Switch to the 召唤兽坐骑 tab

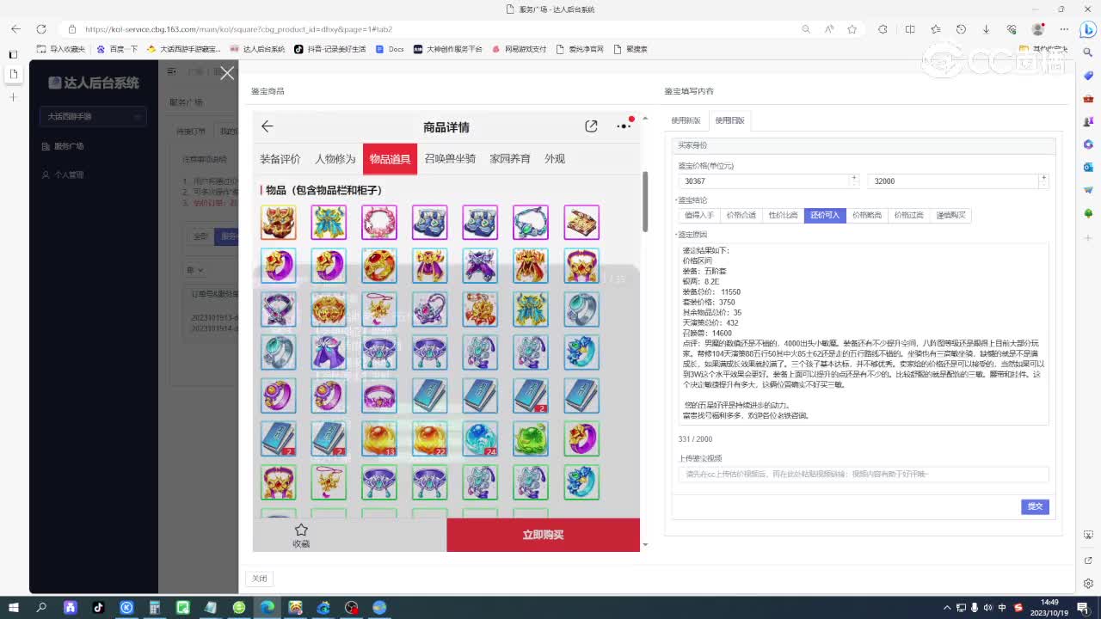[x=450, y=159]
